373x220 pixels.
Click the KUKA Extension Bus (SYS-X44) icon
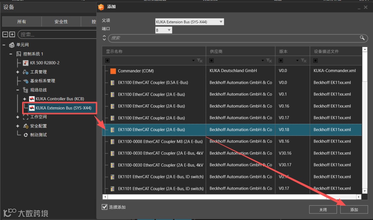click(x=32, y=108)
